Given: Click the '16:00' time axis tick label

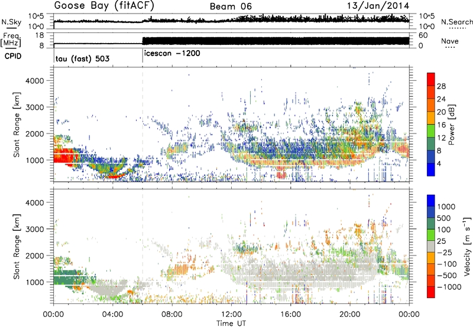Looking at the screenshot, I should (290, 315).
